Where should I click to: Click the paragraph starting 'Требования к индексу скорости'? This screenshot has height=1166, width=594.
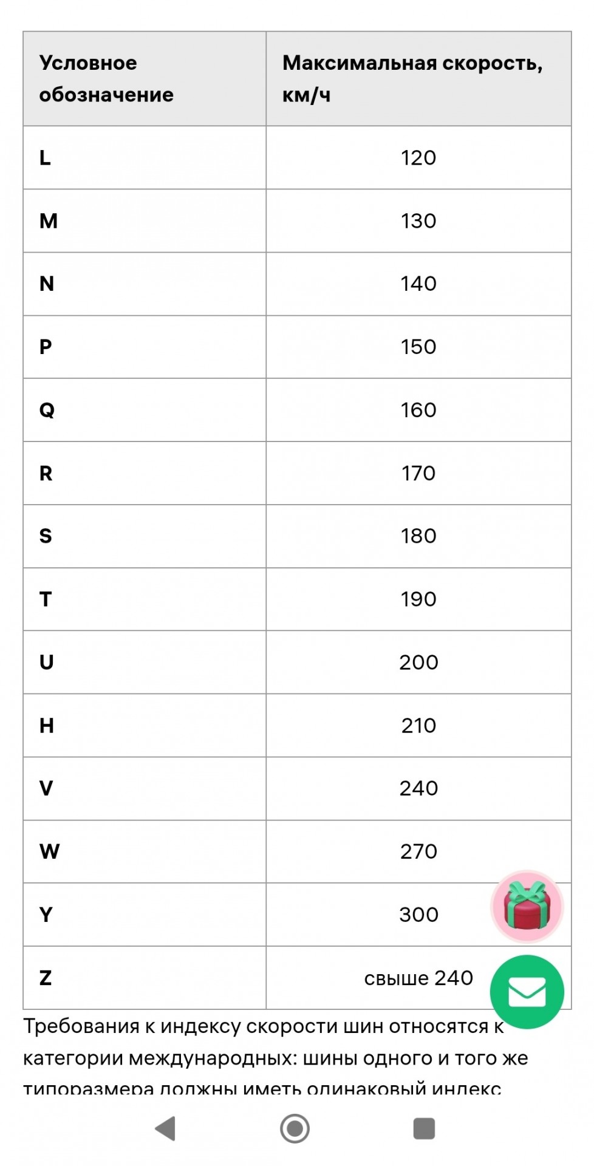[x=276, y=1057]
